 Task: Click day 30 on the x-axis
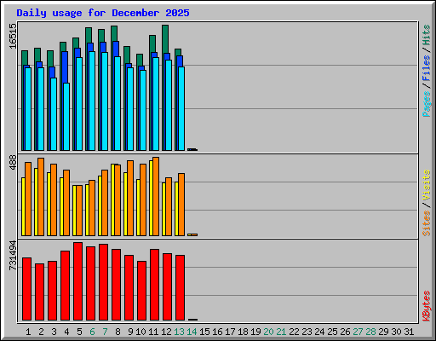click(x=396, y=332)
